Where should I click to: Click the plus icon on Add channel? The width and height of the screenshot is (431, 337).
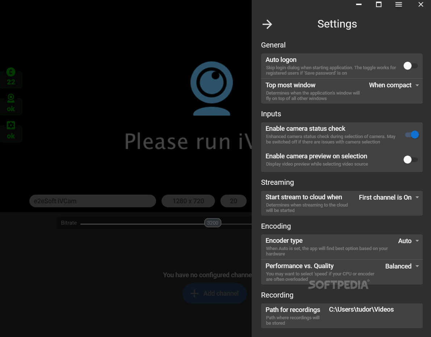194,293
